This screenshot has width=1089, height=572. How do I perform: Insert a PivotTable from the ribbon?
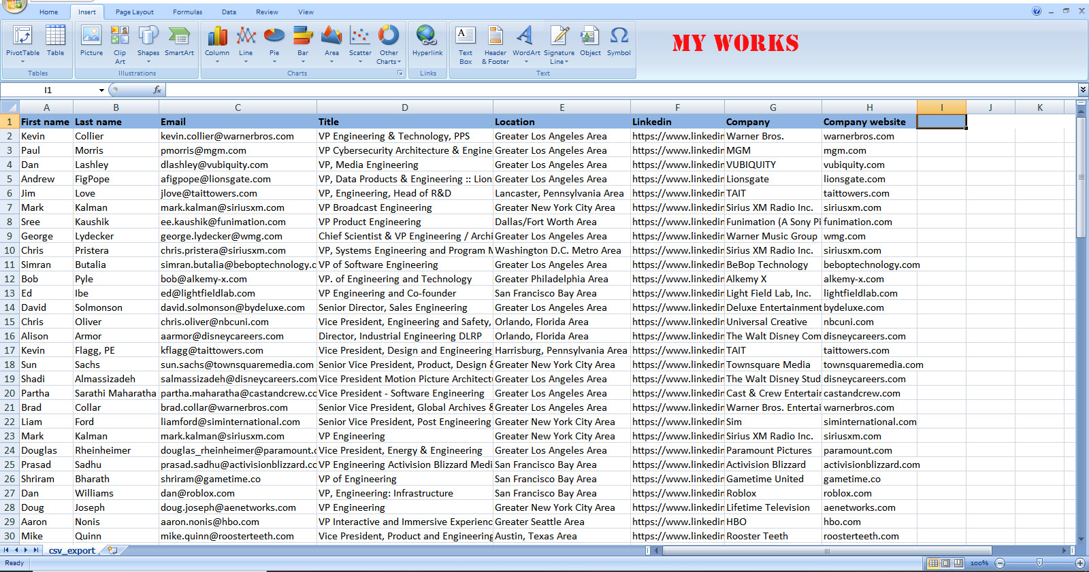[x=22, y=42]
